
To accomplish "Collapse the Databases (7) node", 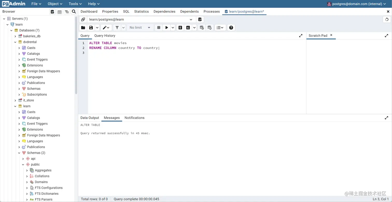I will click(x=11, y=30).
